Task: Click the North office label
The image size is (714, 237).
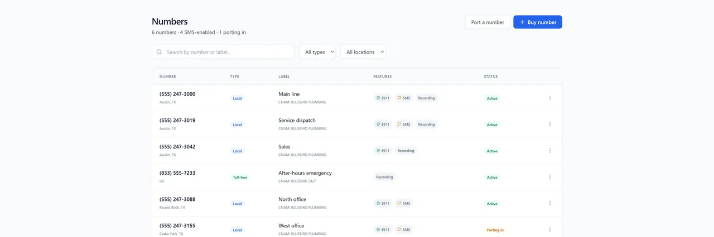Action: pyautogui.click(x=292, y=199)
